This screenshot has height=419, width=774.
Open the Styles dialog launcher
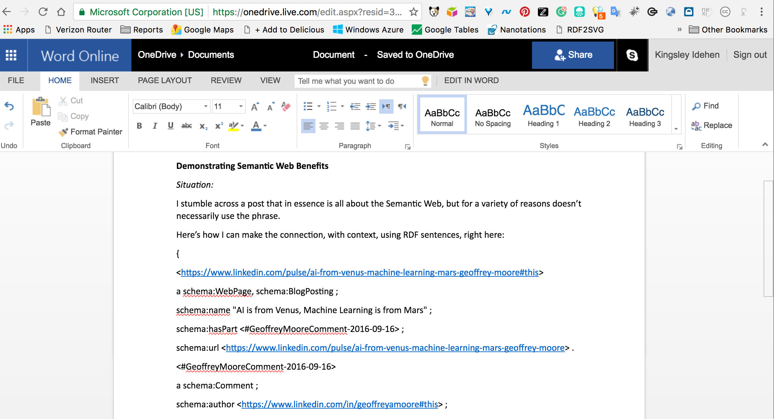[679, 147]
